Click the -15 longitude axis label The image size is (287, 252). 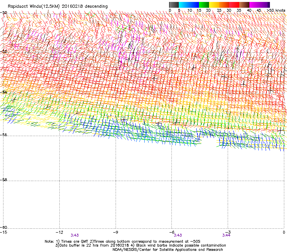point(3,232)
